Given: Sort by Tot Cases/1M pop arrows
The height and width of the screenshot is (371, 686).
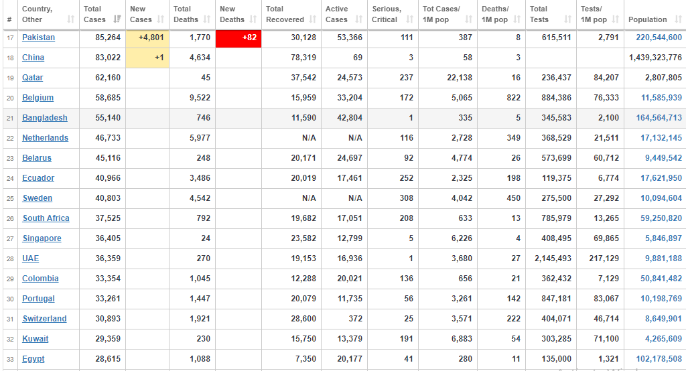Looking at the screenshot, I should [468, 19].
